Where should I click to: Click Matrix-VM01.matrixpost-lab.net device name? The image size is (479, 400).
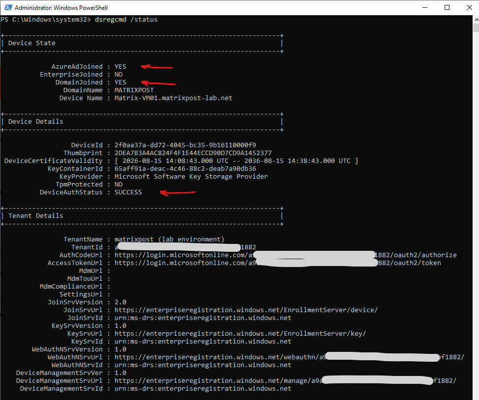click(174, 98)
